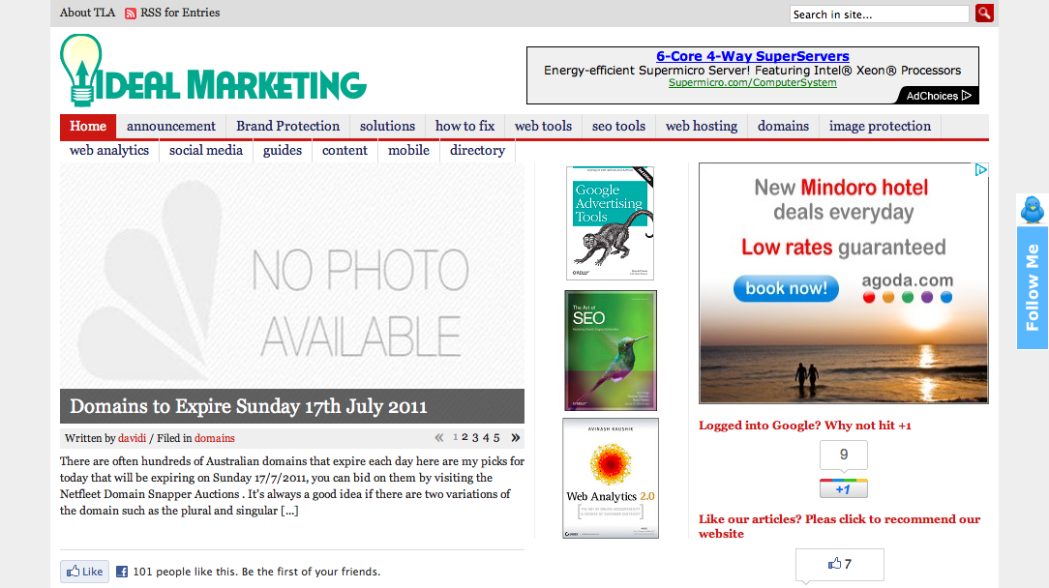This screenshot has height=588, width=1049.
Task: Click the thumbs-up recommend count box
Action: tap(840, 564)
